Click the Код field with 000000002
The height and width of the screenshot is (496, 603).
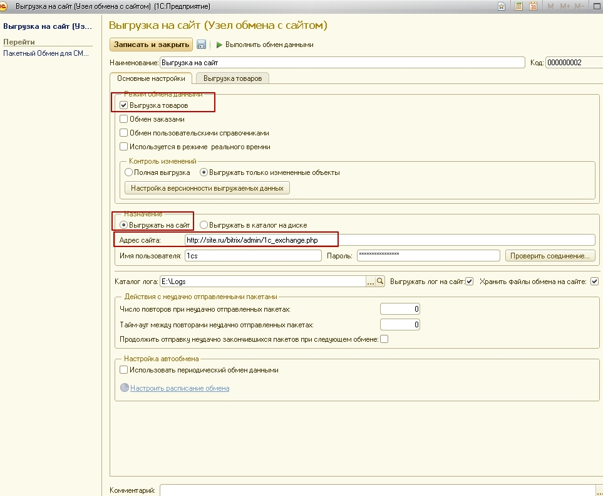[x=574, y=62]
